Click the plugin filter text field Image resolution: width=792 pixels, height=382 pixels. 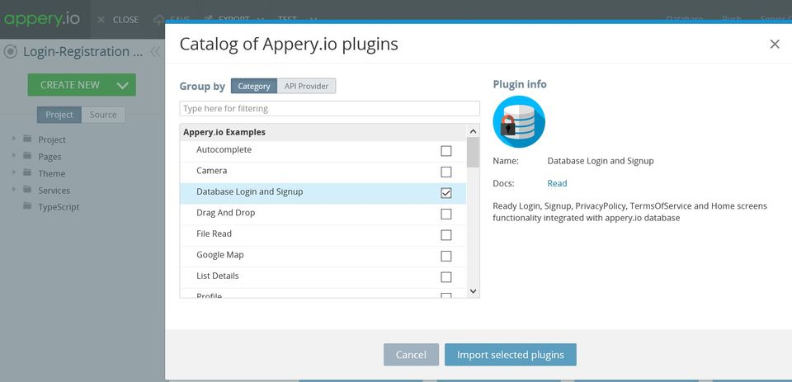point(329,109)
